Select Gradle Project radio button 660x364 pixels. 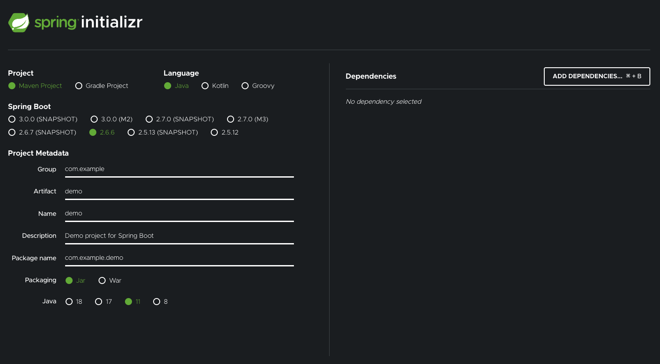click(x=102, y=86)
